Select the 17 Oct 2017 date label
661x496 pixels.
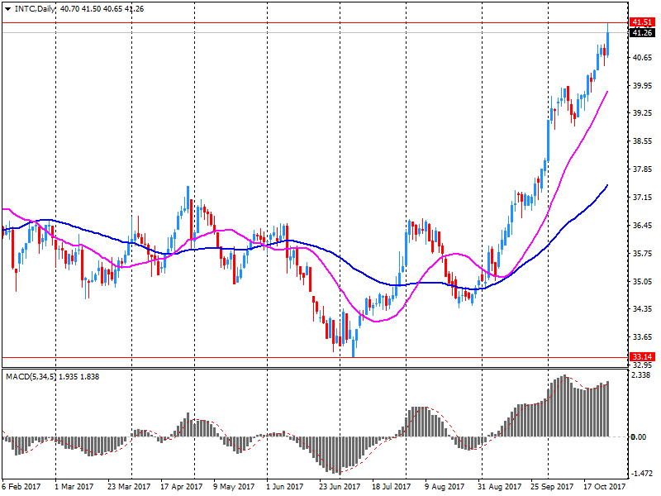tap(605, 487)
